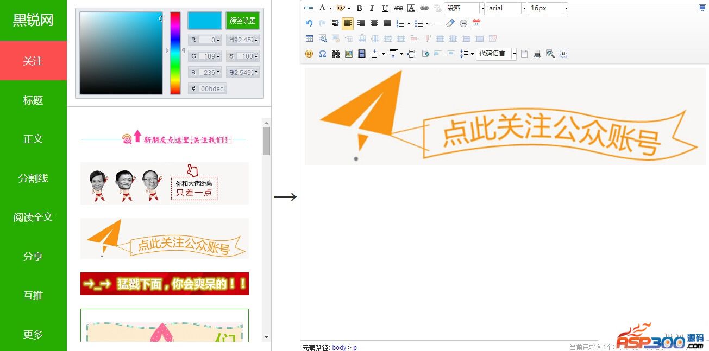Open the arial font family dropdown
Image resolution: width=709 pixels, height=351 pixels.
[x=506, y=8]
